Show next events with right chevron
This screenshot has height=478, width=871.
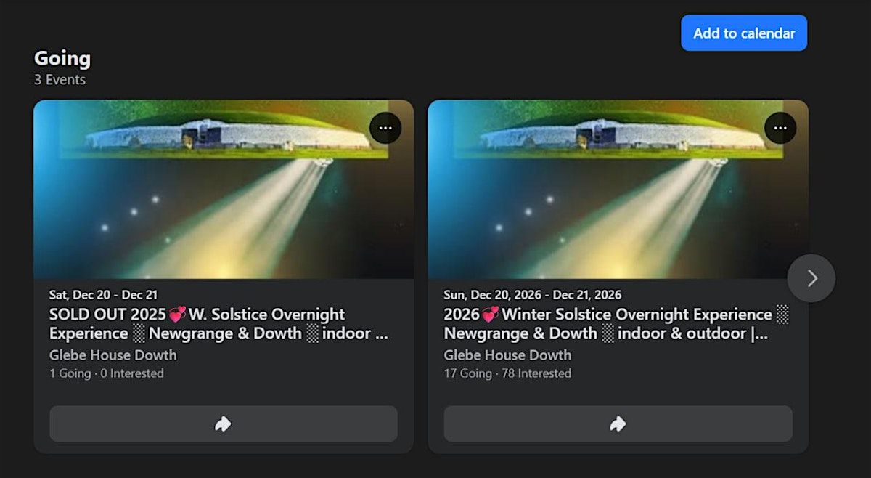point(811,278)
